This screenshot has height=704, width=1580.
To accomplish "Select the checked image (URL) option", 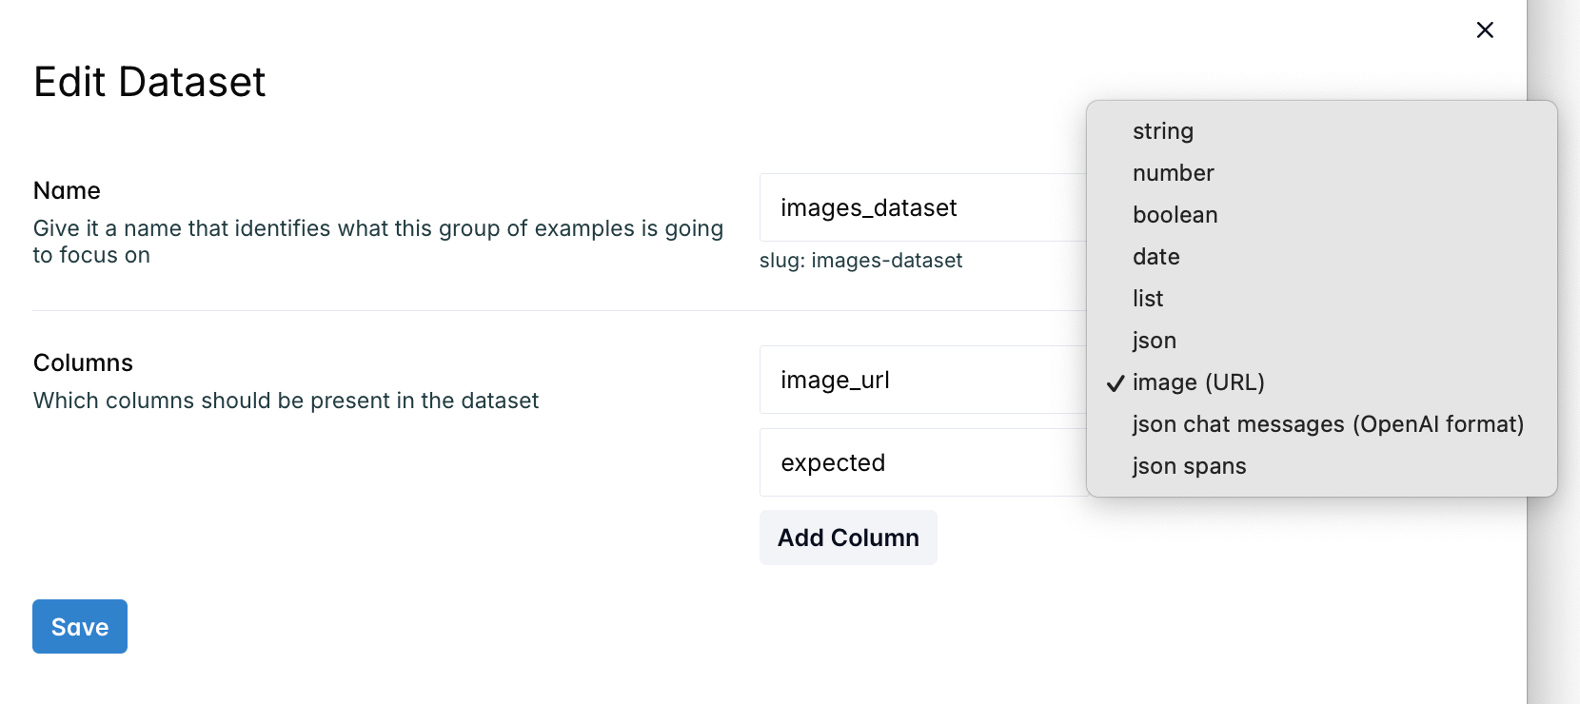I will [1321, 382].
